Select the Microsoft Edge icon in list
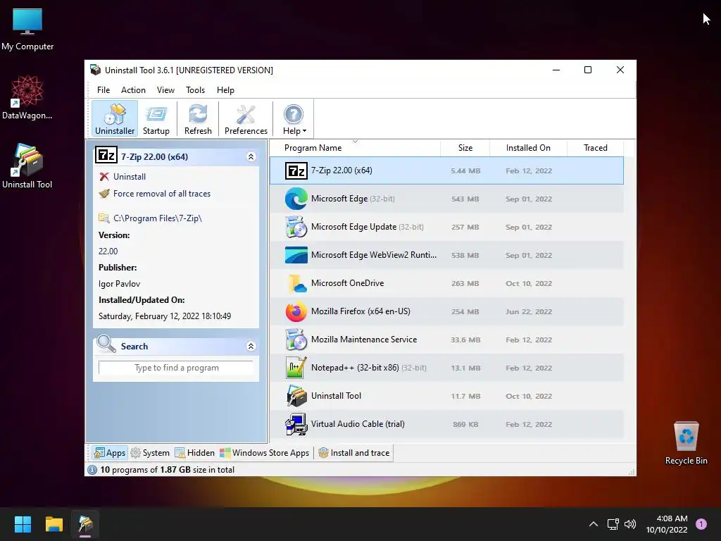This screenshot has height=541, width=721. tap(296, 199)
